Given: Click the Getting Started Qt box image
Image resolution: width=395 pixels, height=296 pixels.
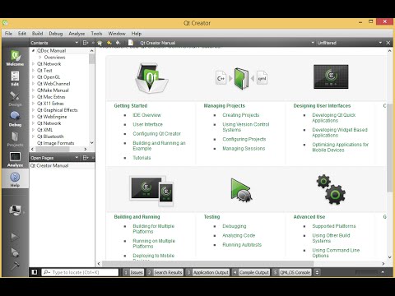Looking at the screenshot, I should click(x=151, y=78).
